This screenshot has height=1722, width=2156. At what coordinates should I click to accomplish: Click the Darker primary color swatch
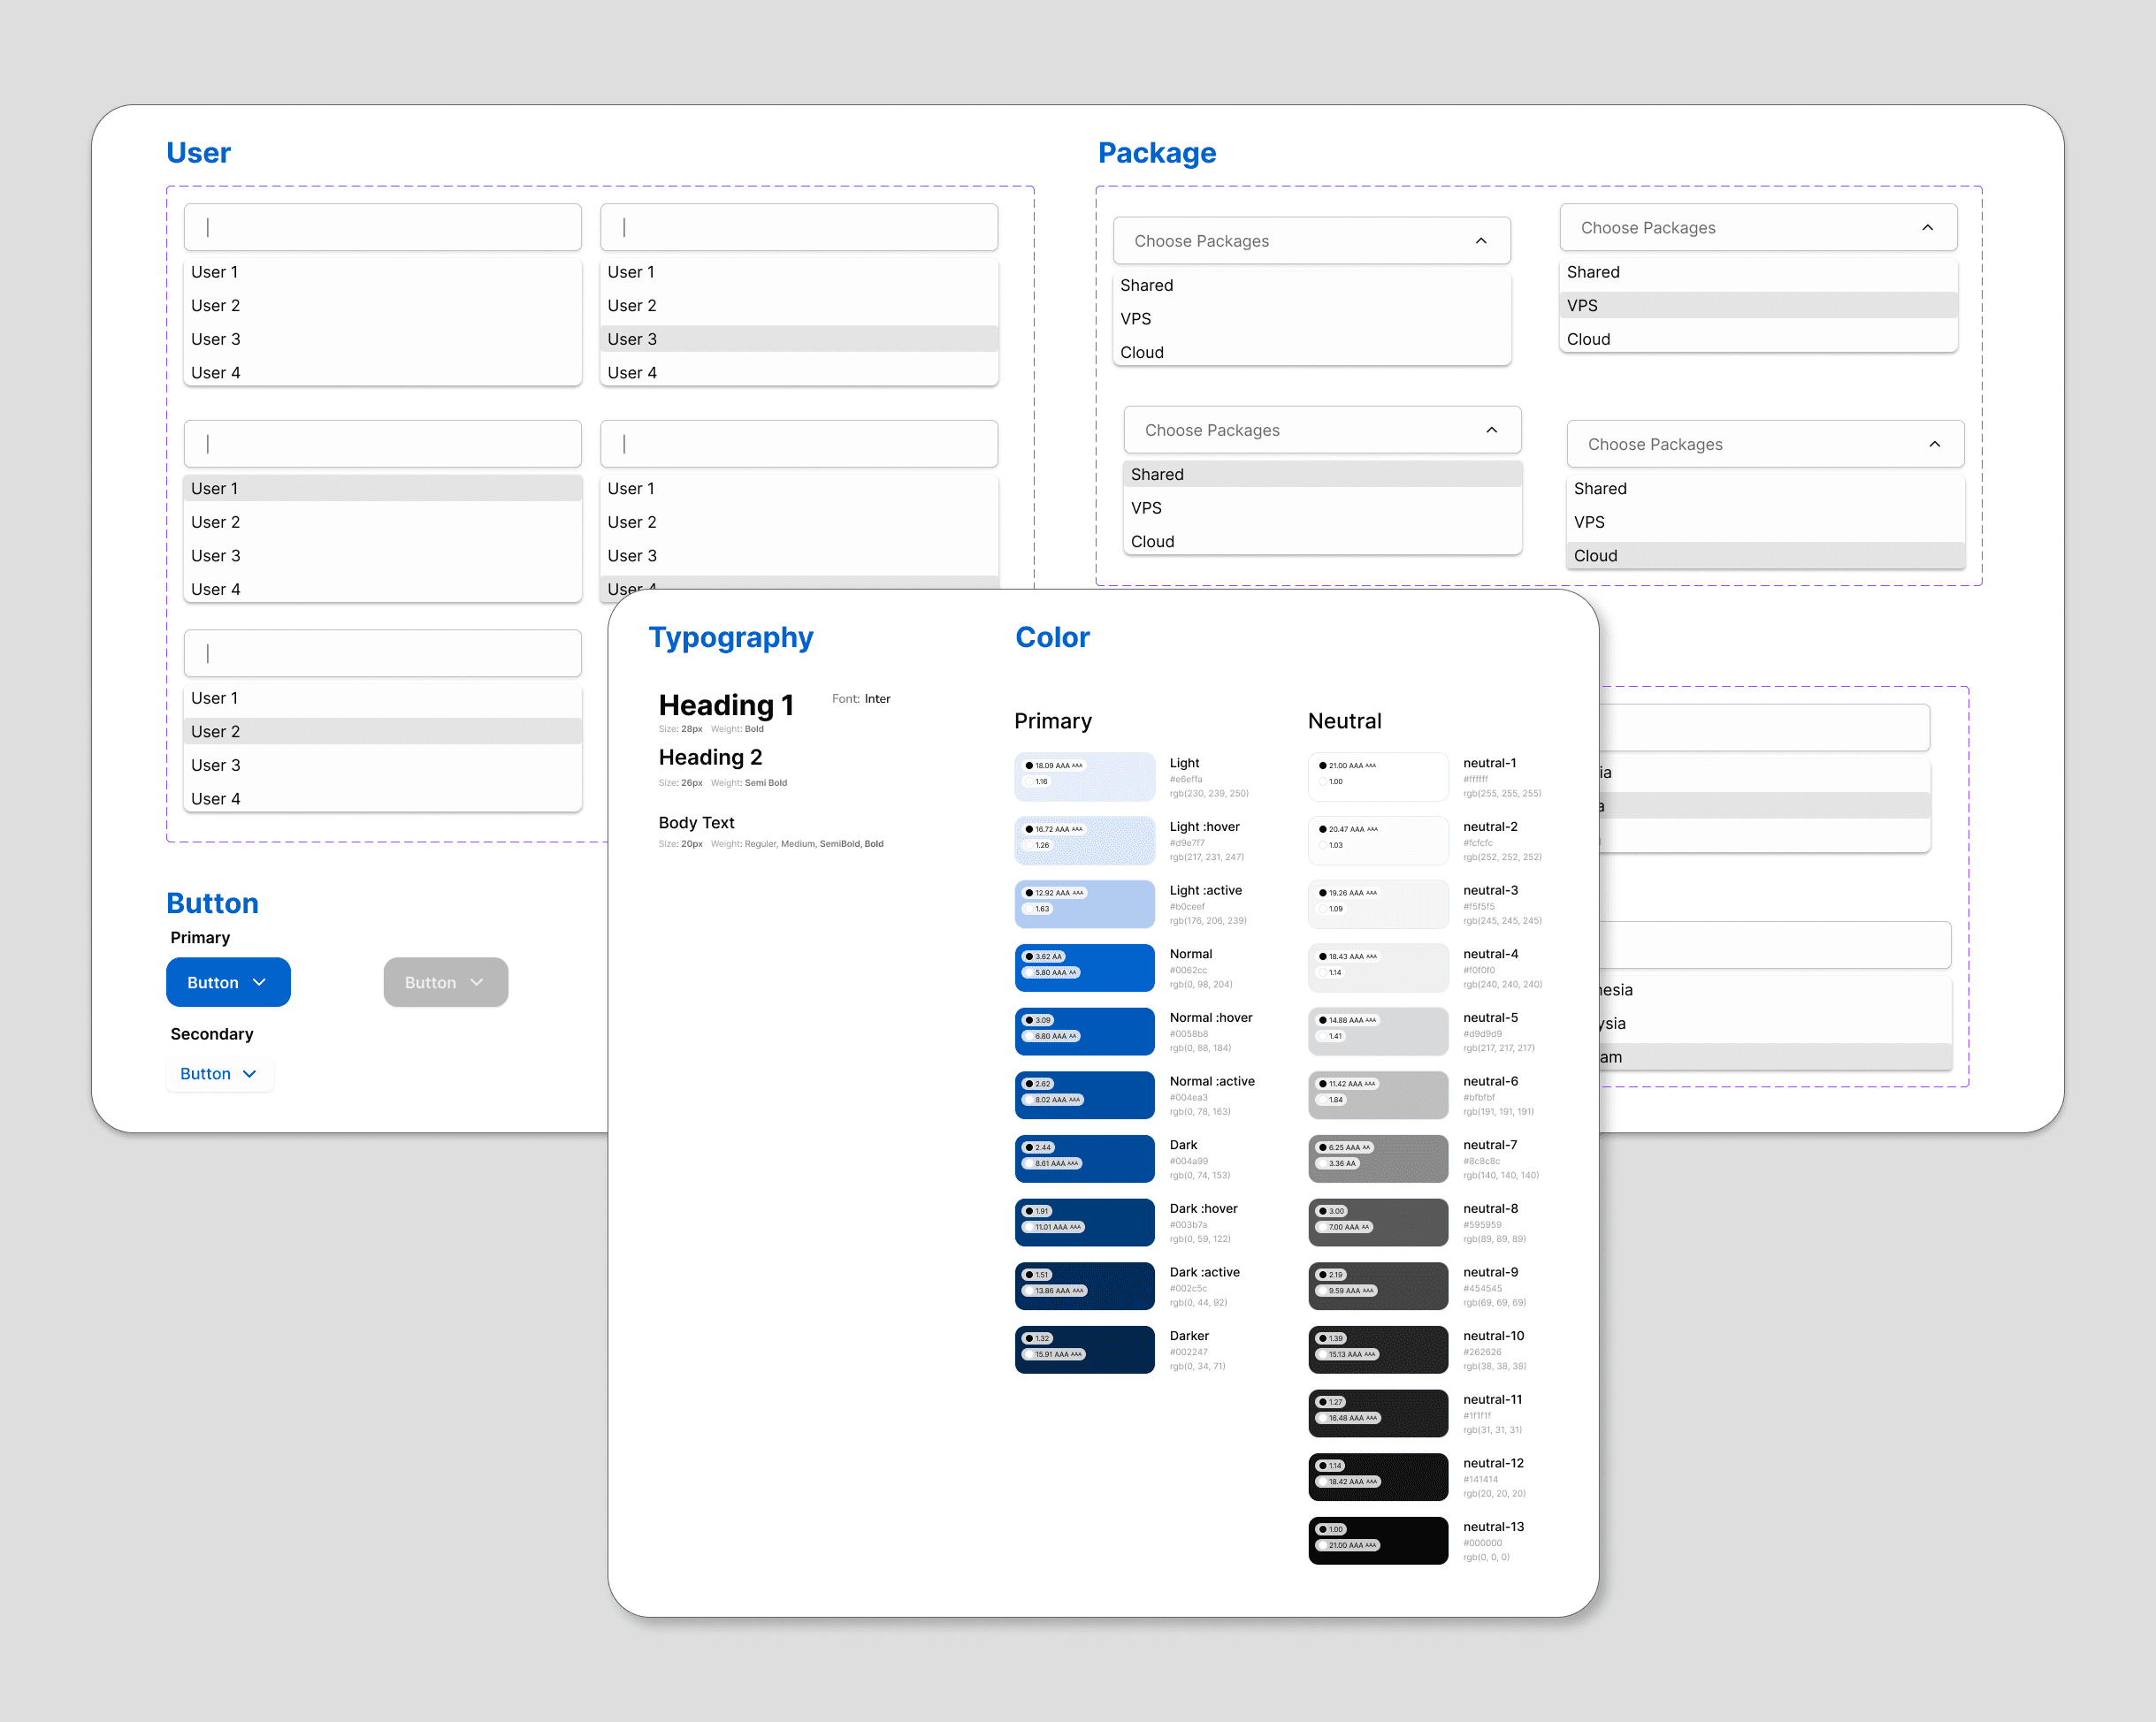[1084, 1348]
